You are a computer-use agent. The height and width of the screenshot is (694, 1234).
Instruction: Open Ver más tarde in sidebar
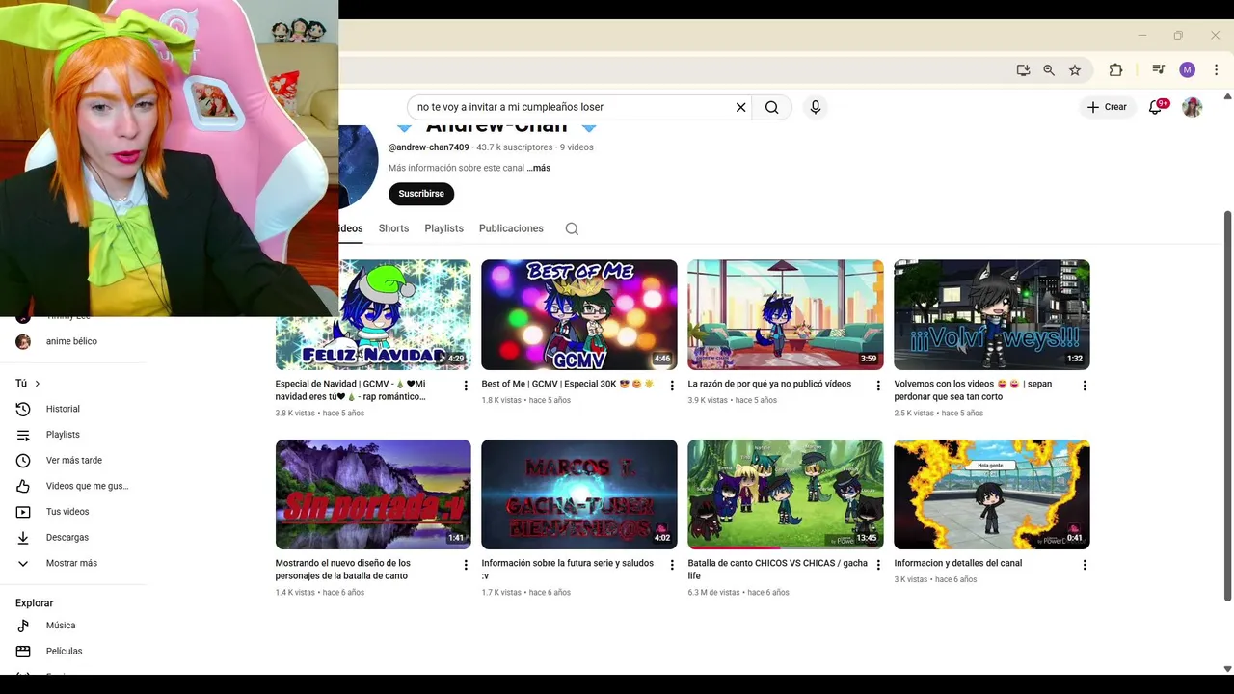pos(72,461)
